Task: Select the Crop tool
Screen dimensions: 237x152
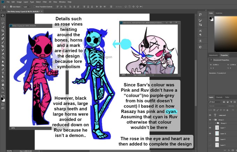Action: click(3, 31)
